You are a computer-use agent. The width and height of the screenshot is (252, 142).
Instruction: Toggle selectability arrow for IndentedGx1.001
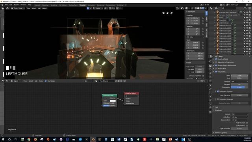244,25
